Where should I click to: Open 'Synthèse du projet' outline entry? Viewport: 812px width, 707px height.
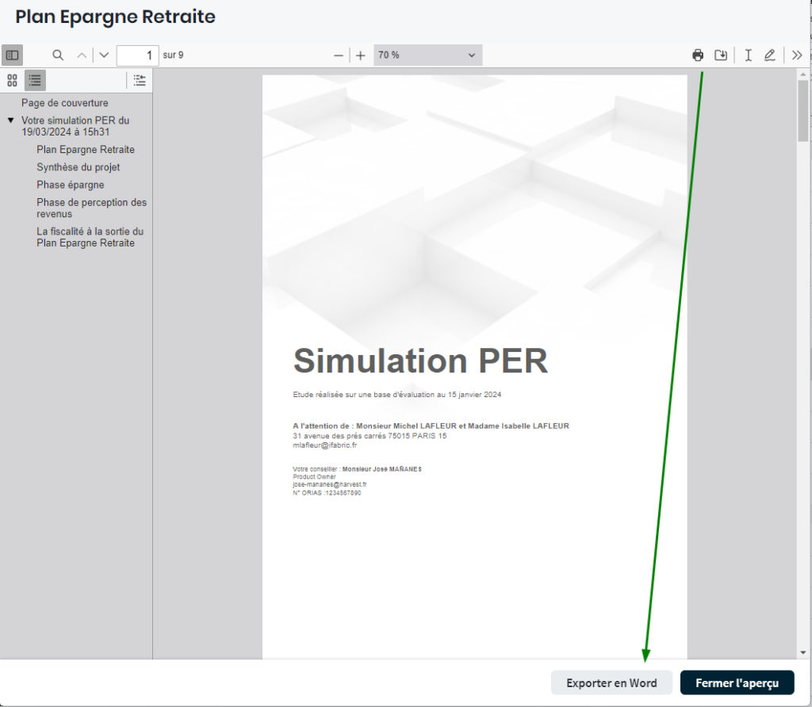pyautogui.click(x=78, y=167)
